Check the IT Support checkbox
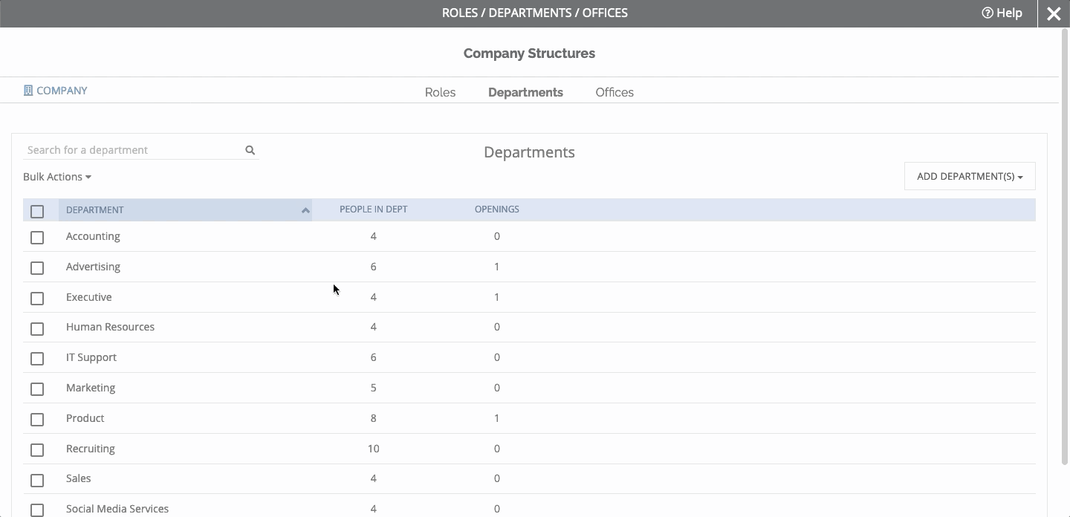Viewport: 1070px width, 517px height. pyautogui.click(x=37, y=359)
